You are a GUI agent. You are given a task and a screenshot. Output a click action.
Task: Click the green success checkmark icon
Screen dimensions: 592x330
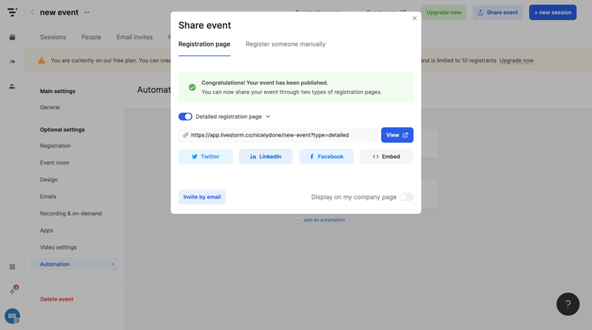(x=192, y=87)
